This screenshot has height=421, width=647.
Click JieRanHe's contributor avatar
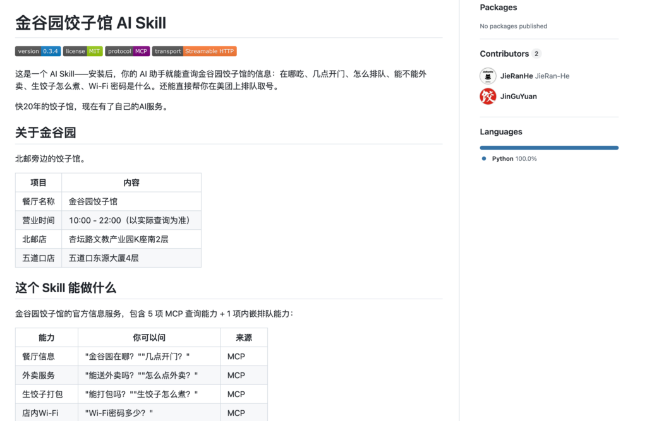[487, 75]
